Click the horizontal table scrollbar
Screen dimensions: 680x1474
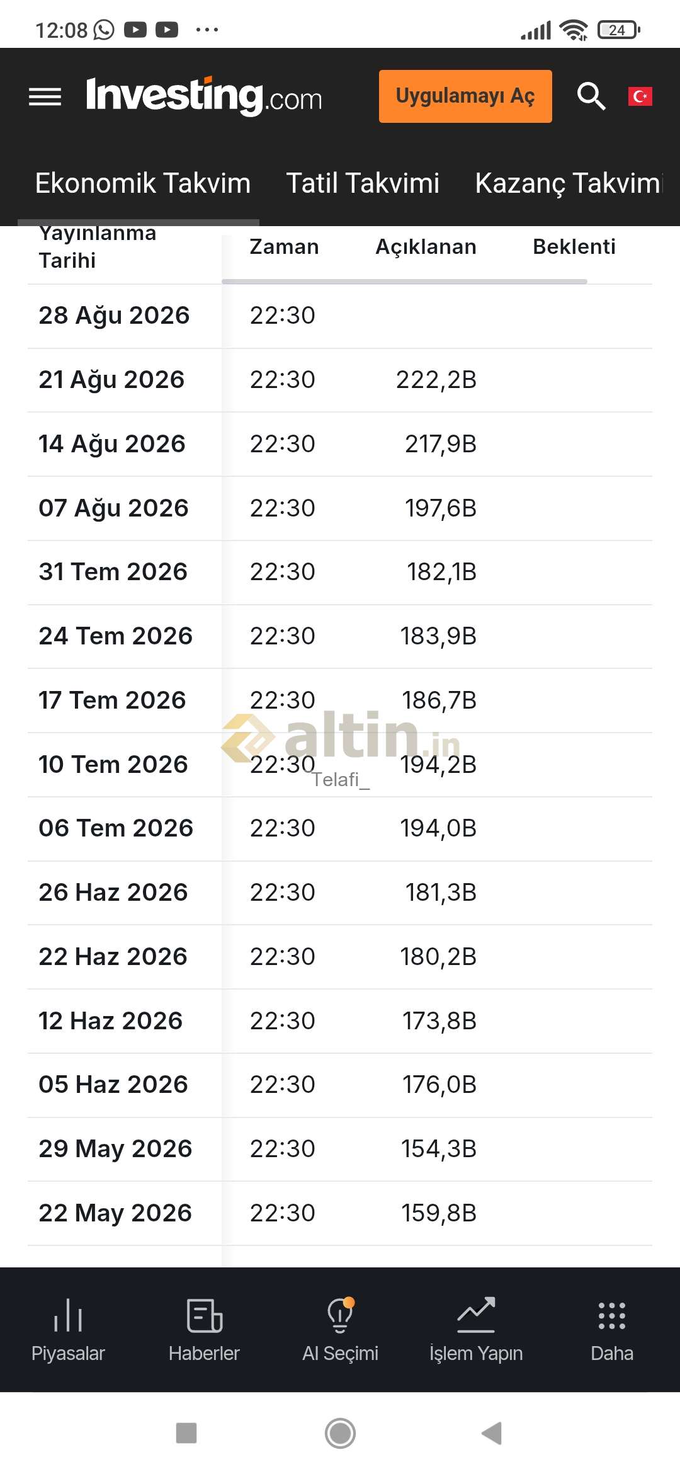[x=405, y=282]
